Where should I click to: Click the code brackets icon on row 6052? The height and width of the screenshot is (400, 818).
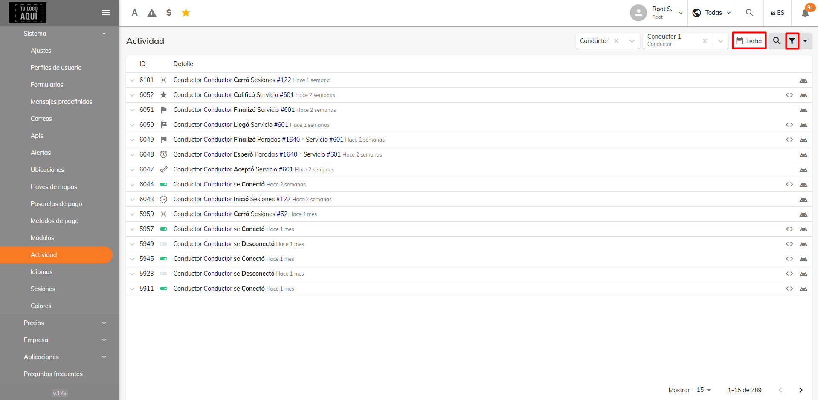click(x=789, y=95)
